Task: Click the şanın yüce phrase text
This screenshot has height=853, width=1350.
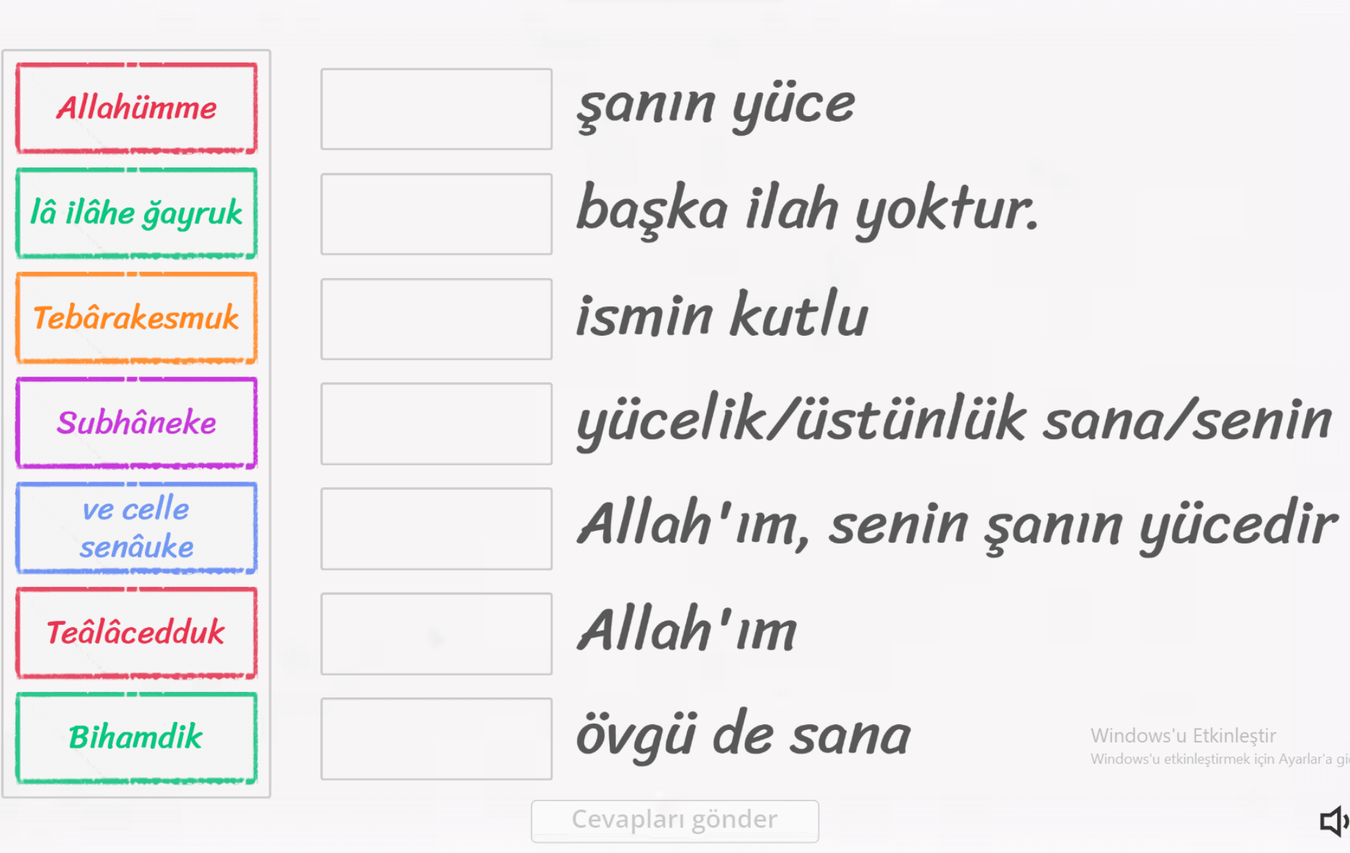Action: (x=714, y=104)
